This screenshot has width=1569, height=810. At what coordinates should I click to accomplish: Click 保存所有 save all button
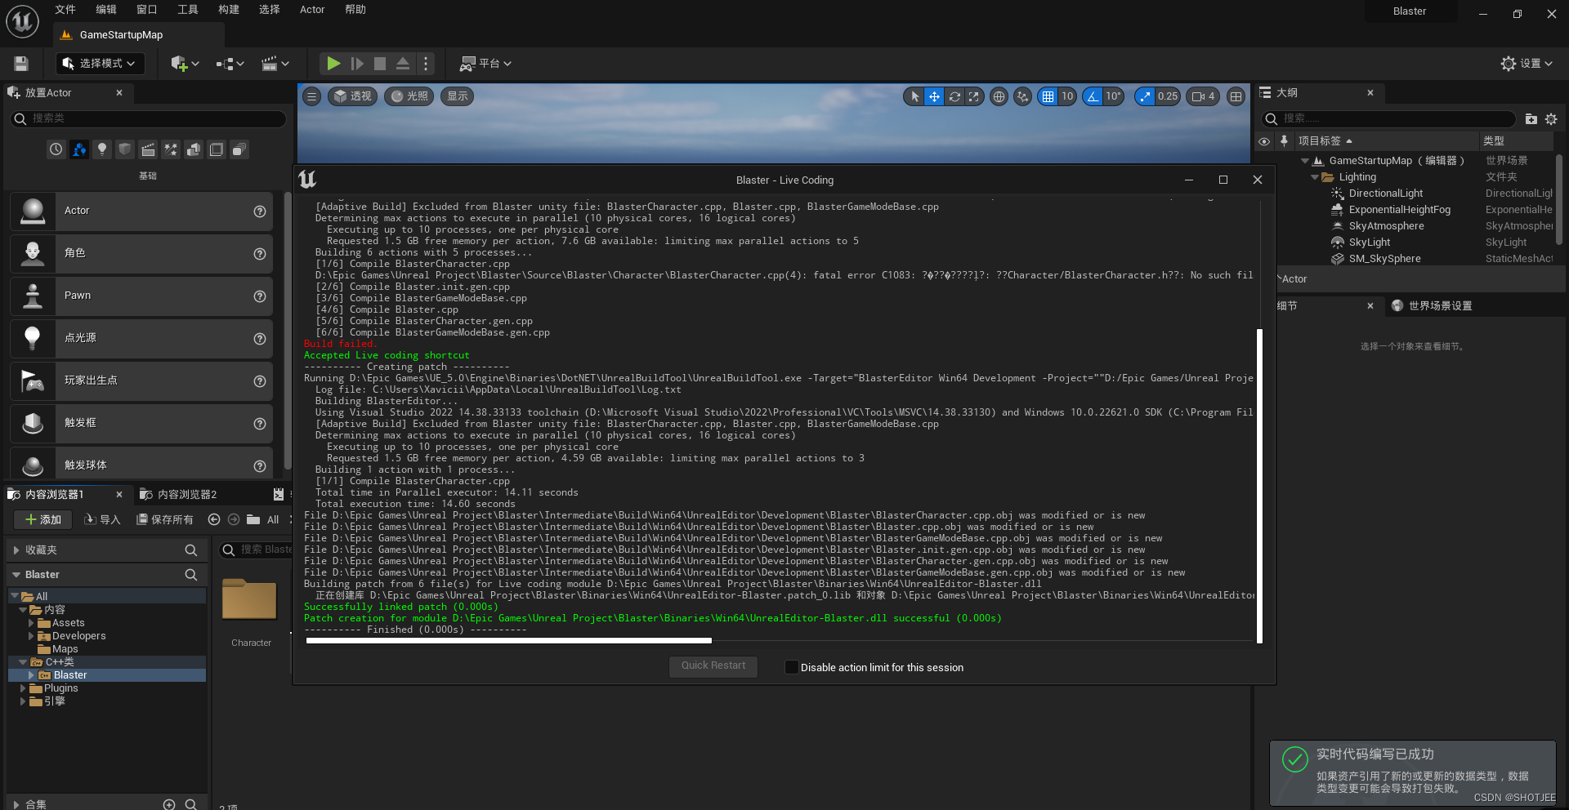click(164, 520)
